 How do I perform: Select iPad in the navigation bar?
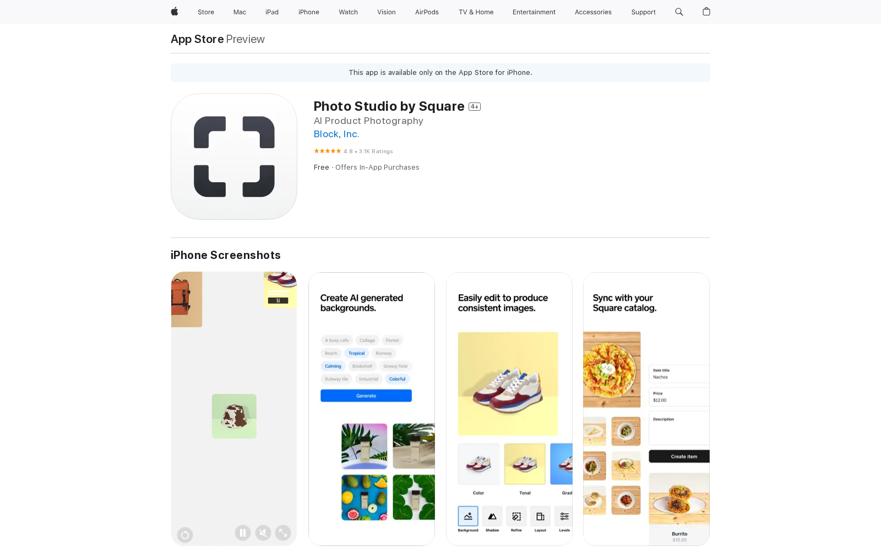pyautogui.click(x=272, y=12)
